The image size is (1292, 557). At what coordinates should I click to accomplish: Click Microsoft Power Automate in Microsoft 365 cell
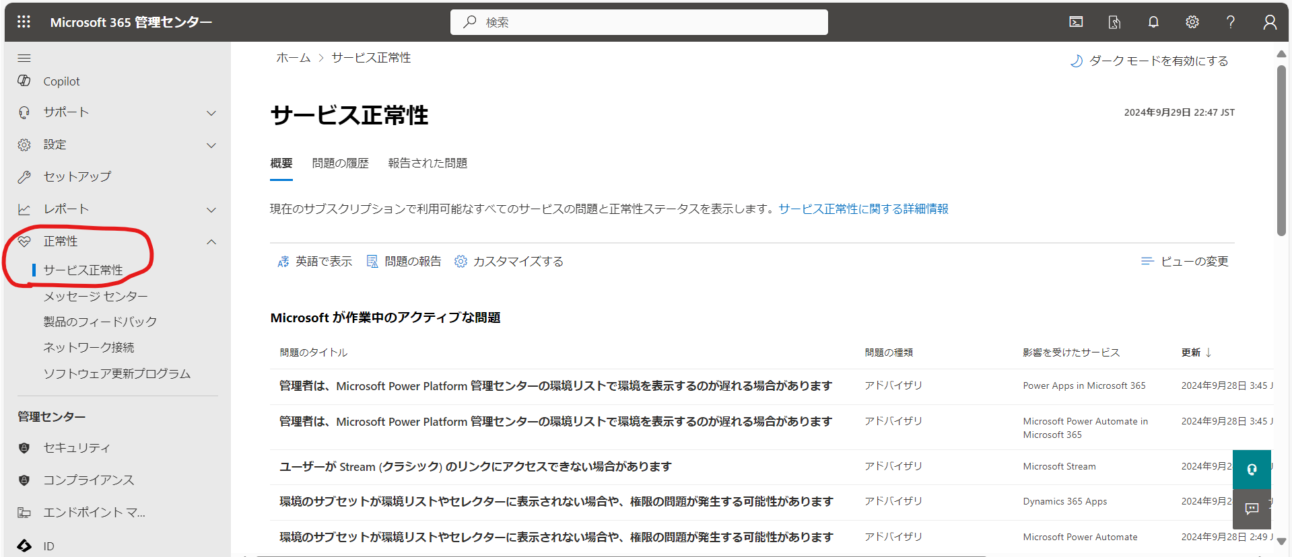pos(1085,428)
